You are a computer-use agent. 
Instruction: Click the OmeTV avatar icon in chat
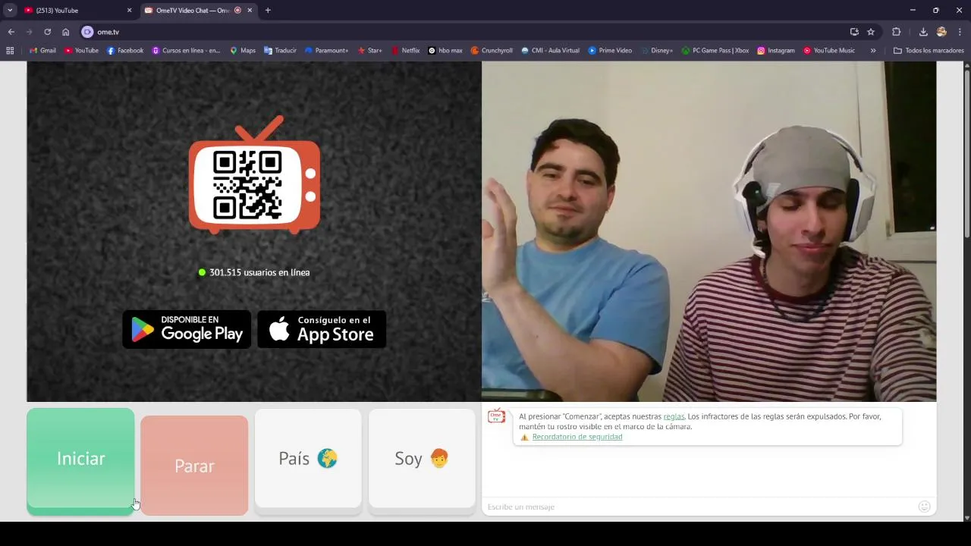(496, 416)
